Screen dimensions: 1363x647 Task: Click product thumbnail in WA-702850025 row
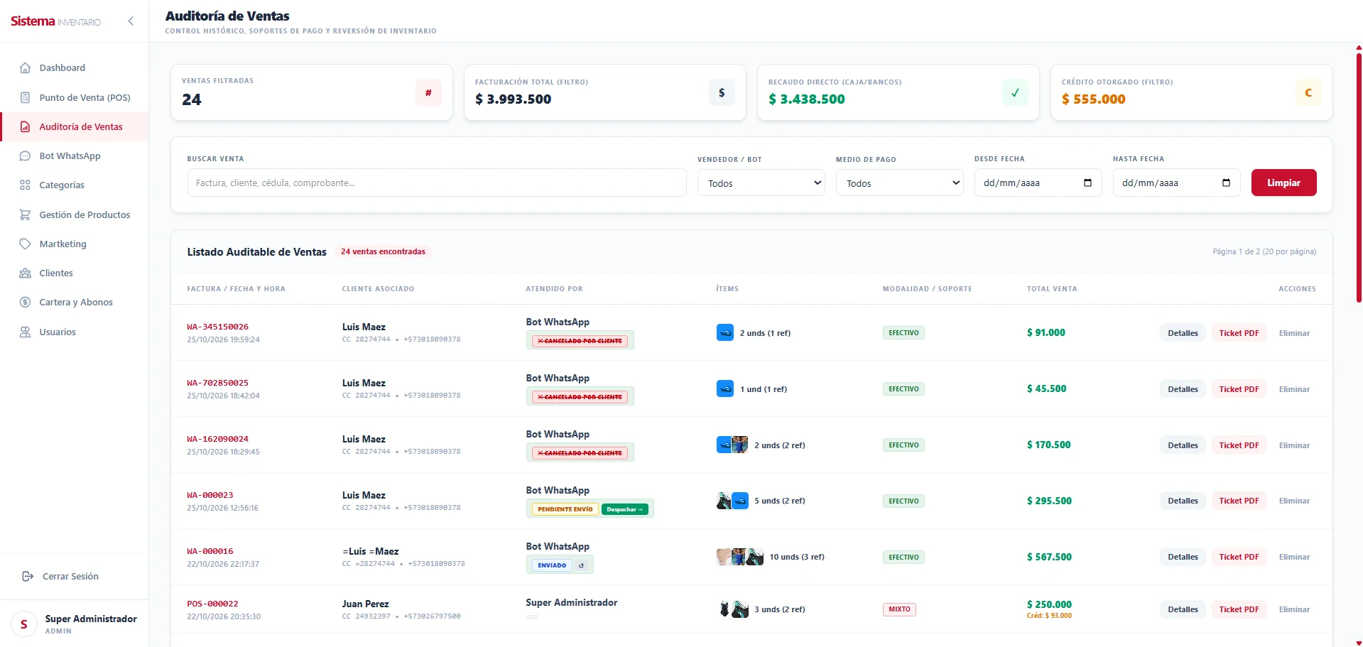(724, 388)
